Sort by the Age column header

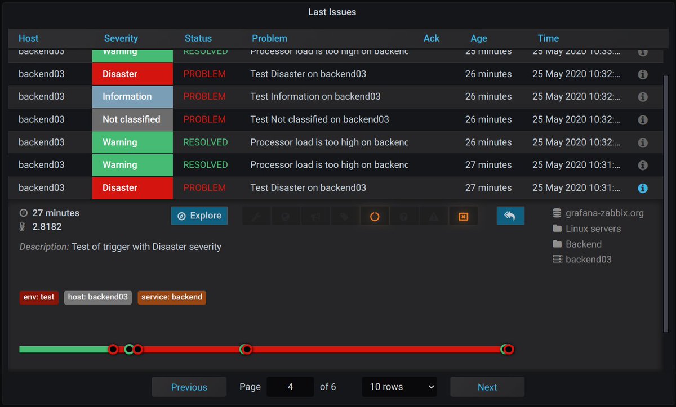pyautogui.click(x=479, y=38)
